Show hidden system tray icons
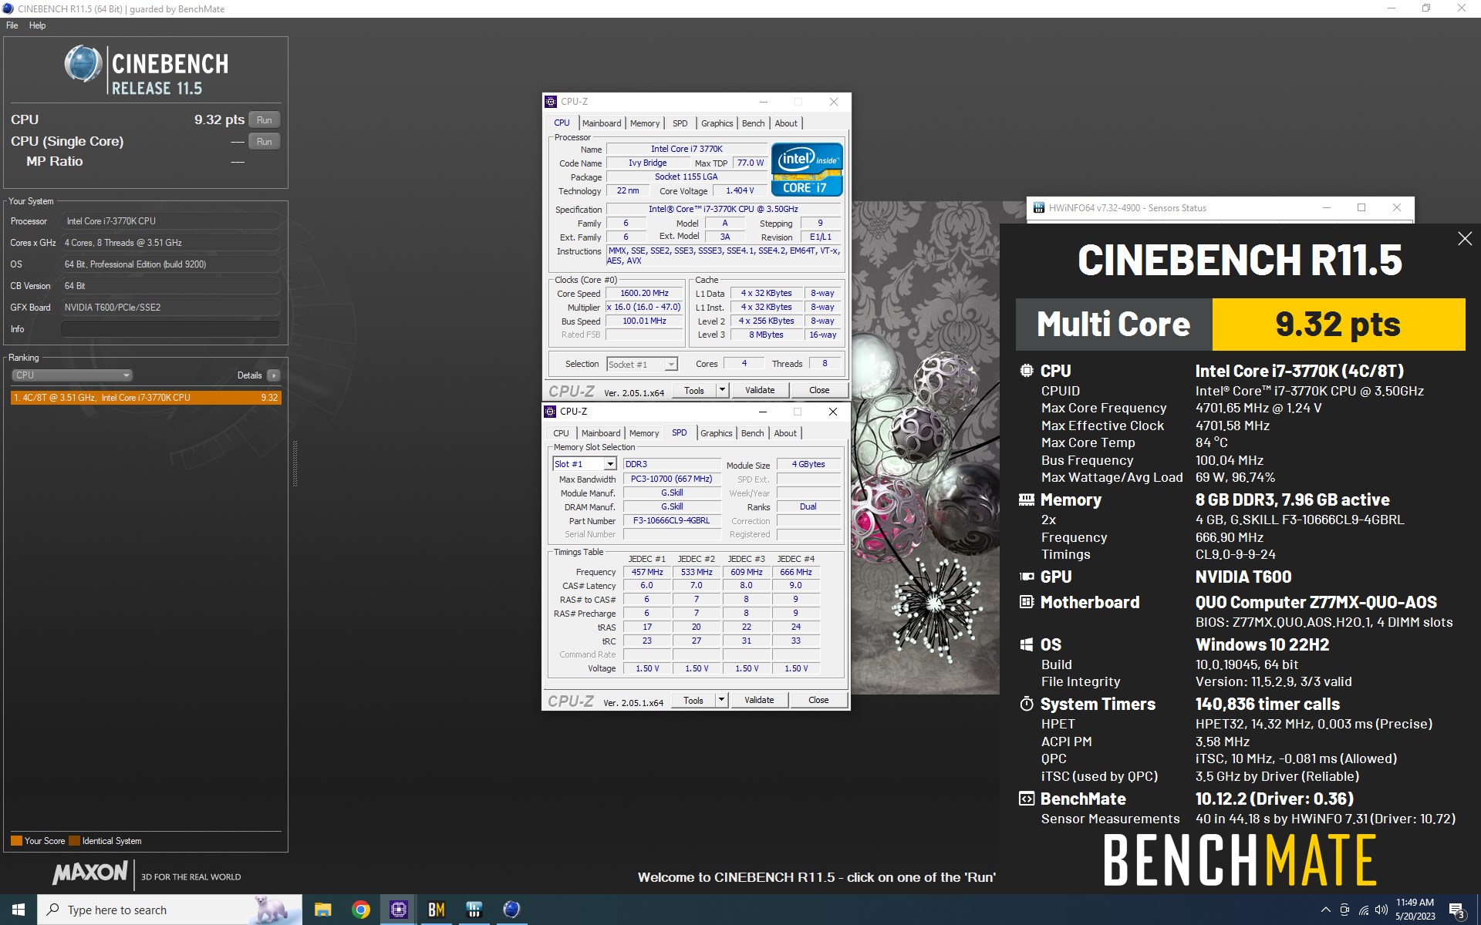The width and height of the screenshot is (1481, 925). click(x=1325, y=910)
